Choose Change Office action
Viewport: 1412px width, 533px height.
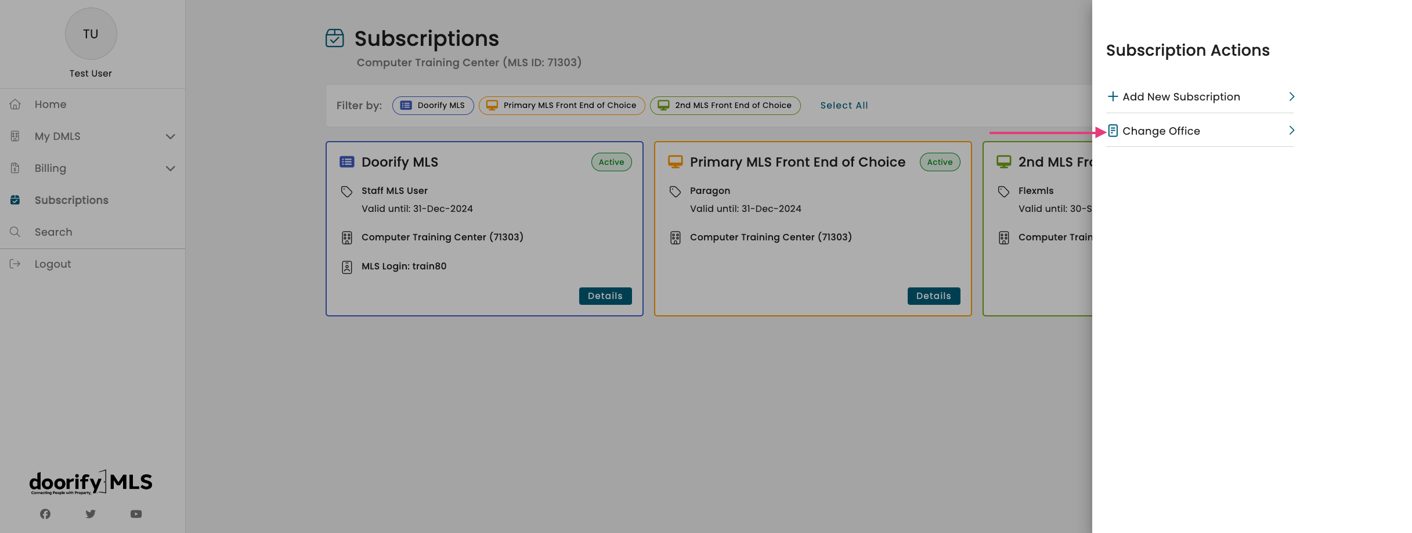1161,131
